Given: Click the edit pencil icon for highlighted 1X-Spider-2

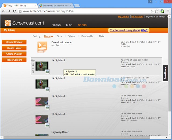Looking at the screenshot, I should (33, 64).
